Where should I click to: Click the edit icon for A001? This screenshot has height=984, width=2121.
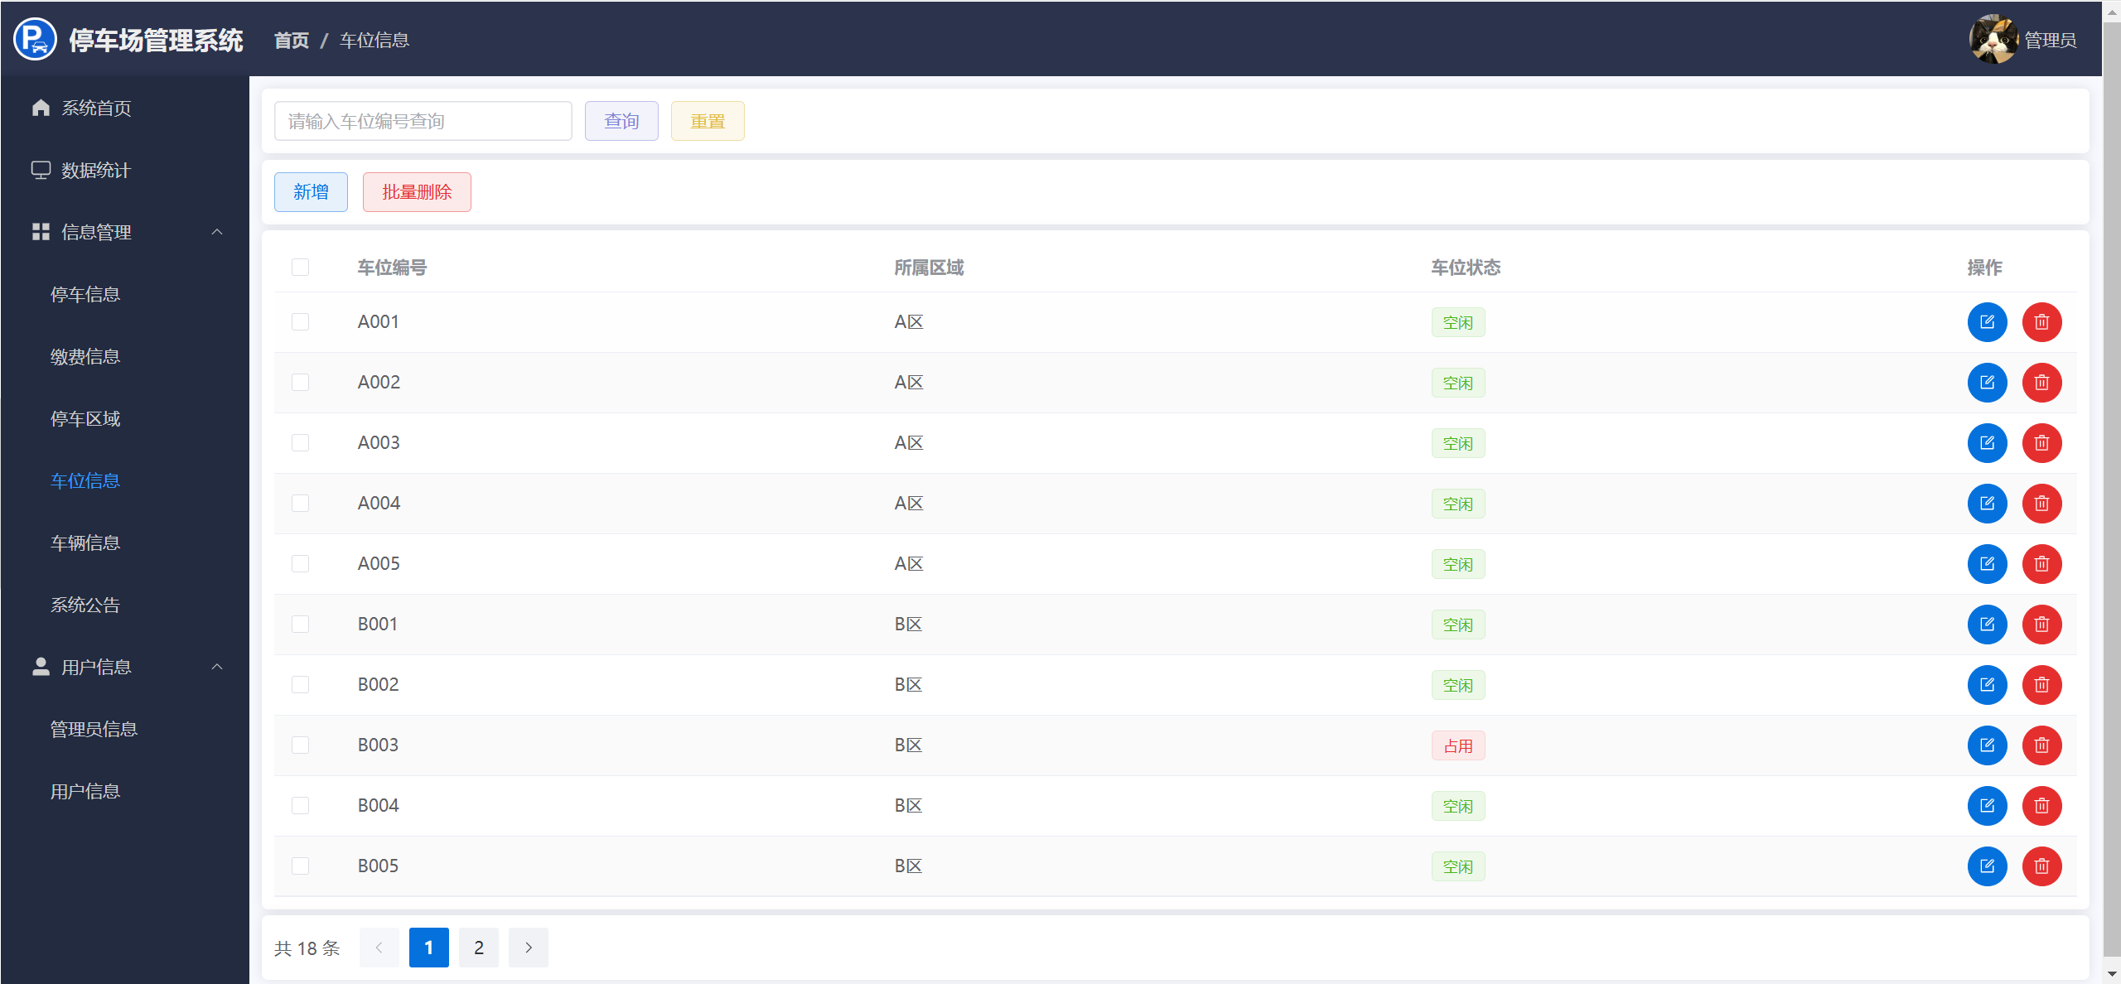[1987, 322]
